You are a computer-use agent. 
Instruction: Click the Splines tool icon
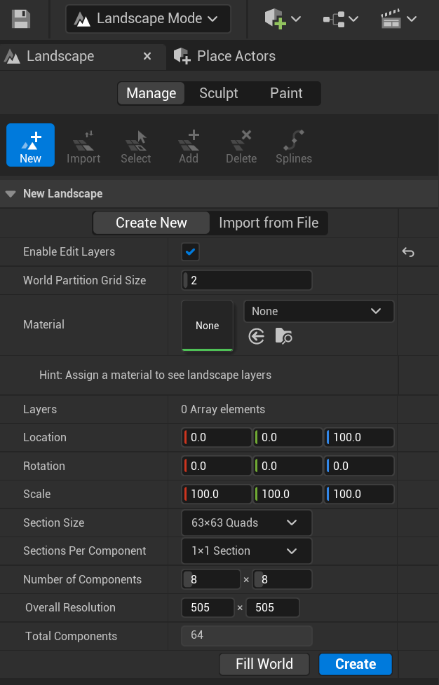click(293, 145)
